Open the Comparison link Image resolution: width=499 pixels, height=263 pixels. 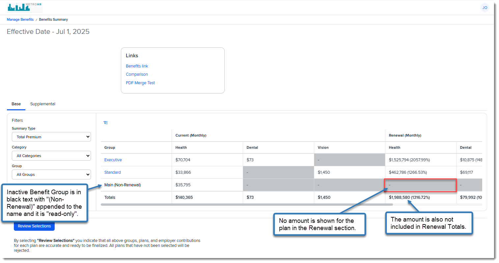[137, 74]
